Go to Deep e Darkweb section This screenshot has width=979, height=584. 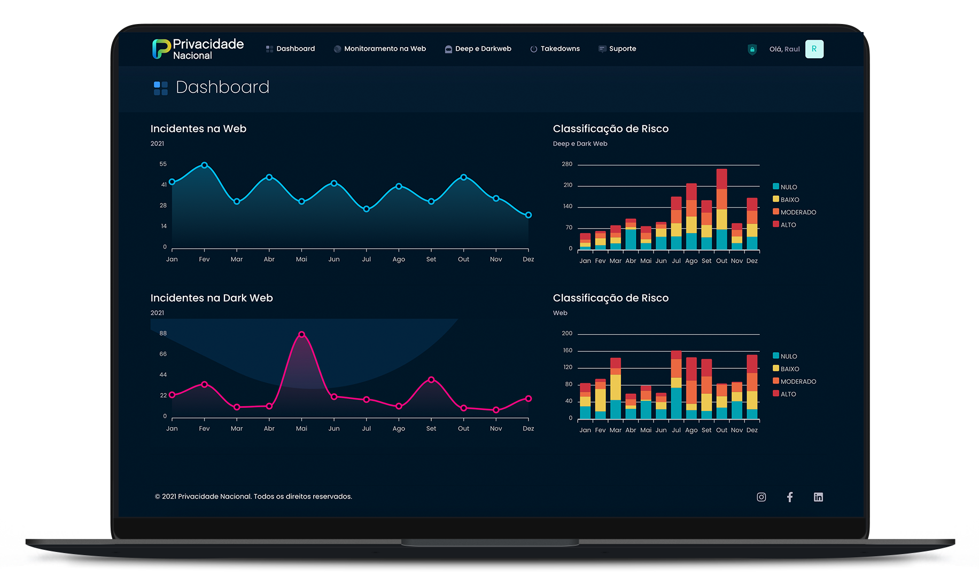point(478,49)
